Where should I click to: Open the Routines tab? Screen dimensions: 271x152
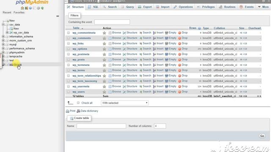pyautogui.click(x=227, y=7)
